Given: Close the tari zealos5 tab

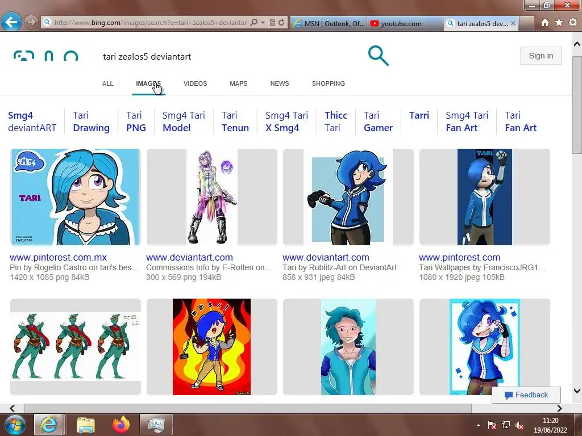Looking at the screenshot, I should click(513, 23).
